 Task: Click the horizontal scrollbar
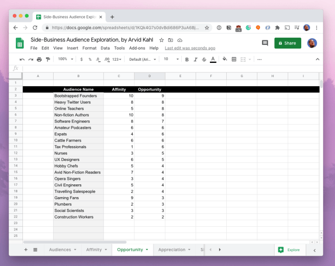pyautogui.click(x=75, y=242)
